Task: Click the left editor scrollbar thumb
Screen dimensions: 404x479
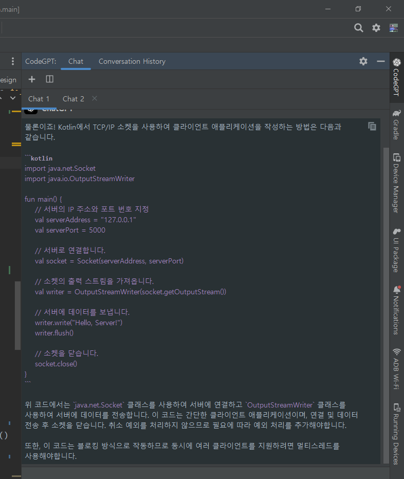Action: click(17, 315)
